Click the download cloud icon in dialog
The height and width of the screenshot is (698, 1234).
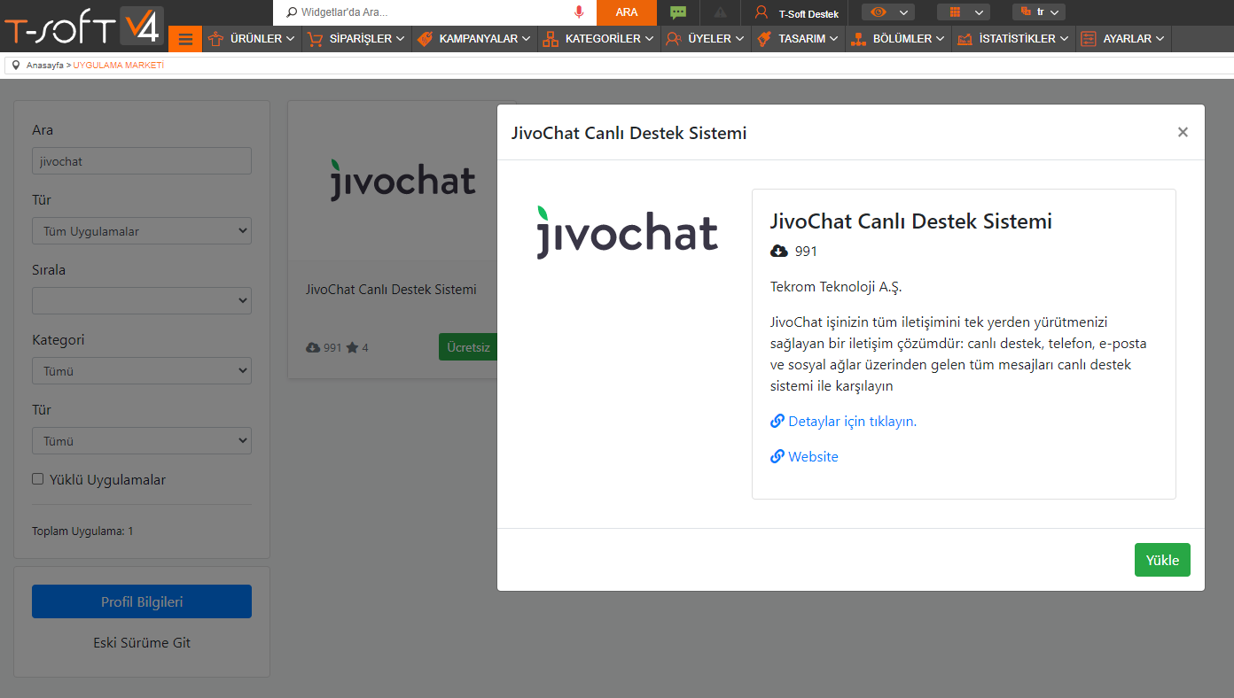(x=779, y=252)
